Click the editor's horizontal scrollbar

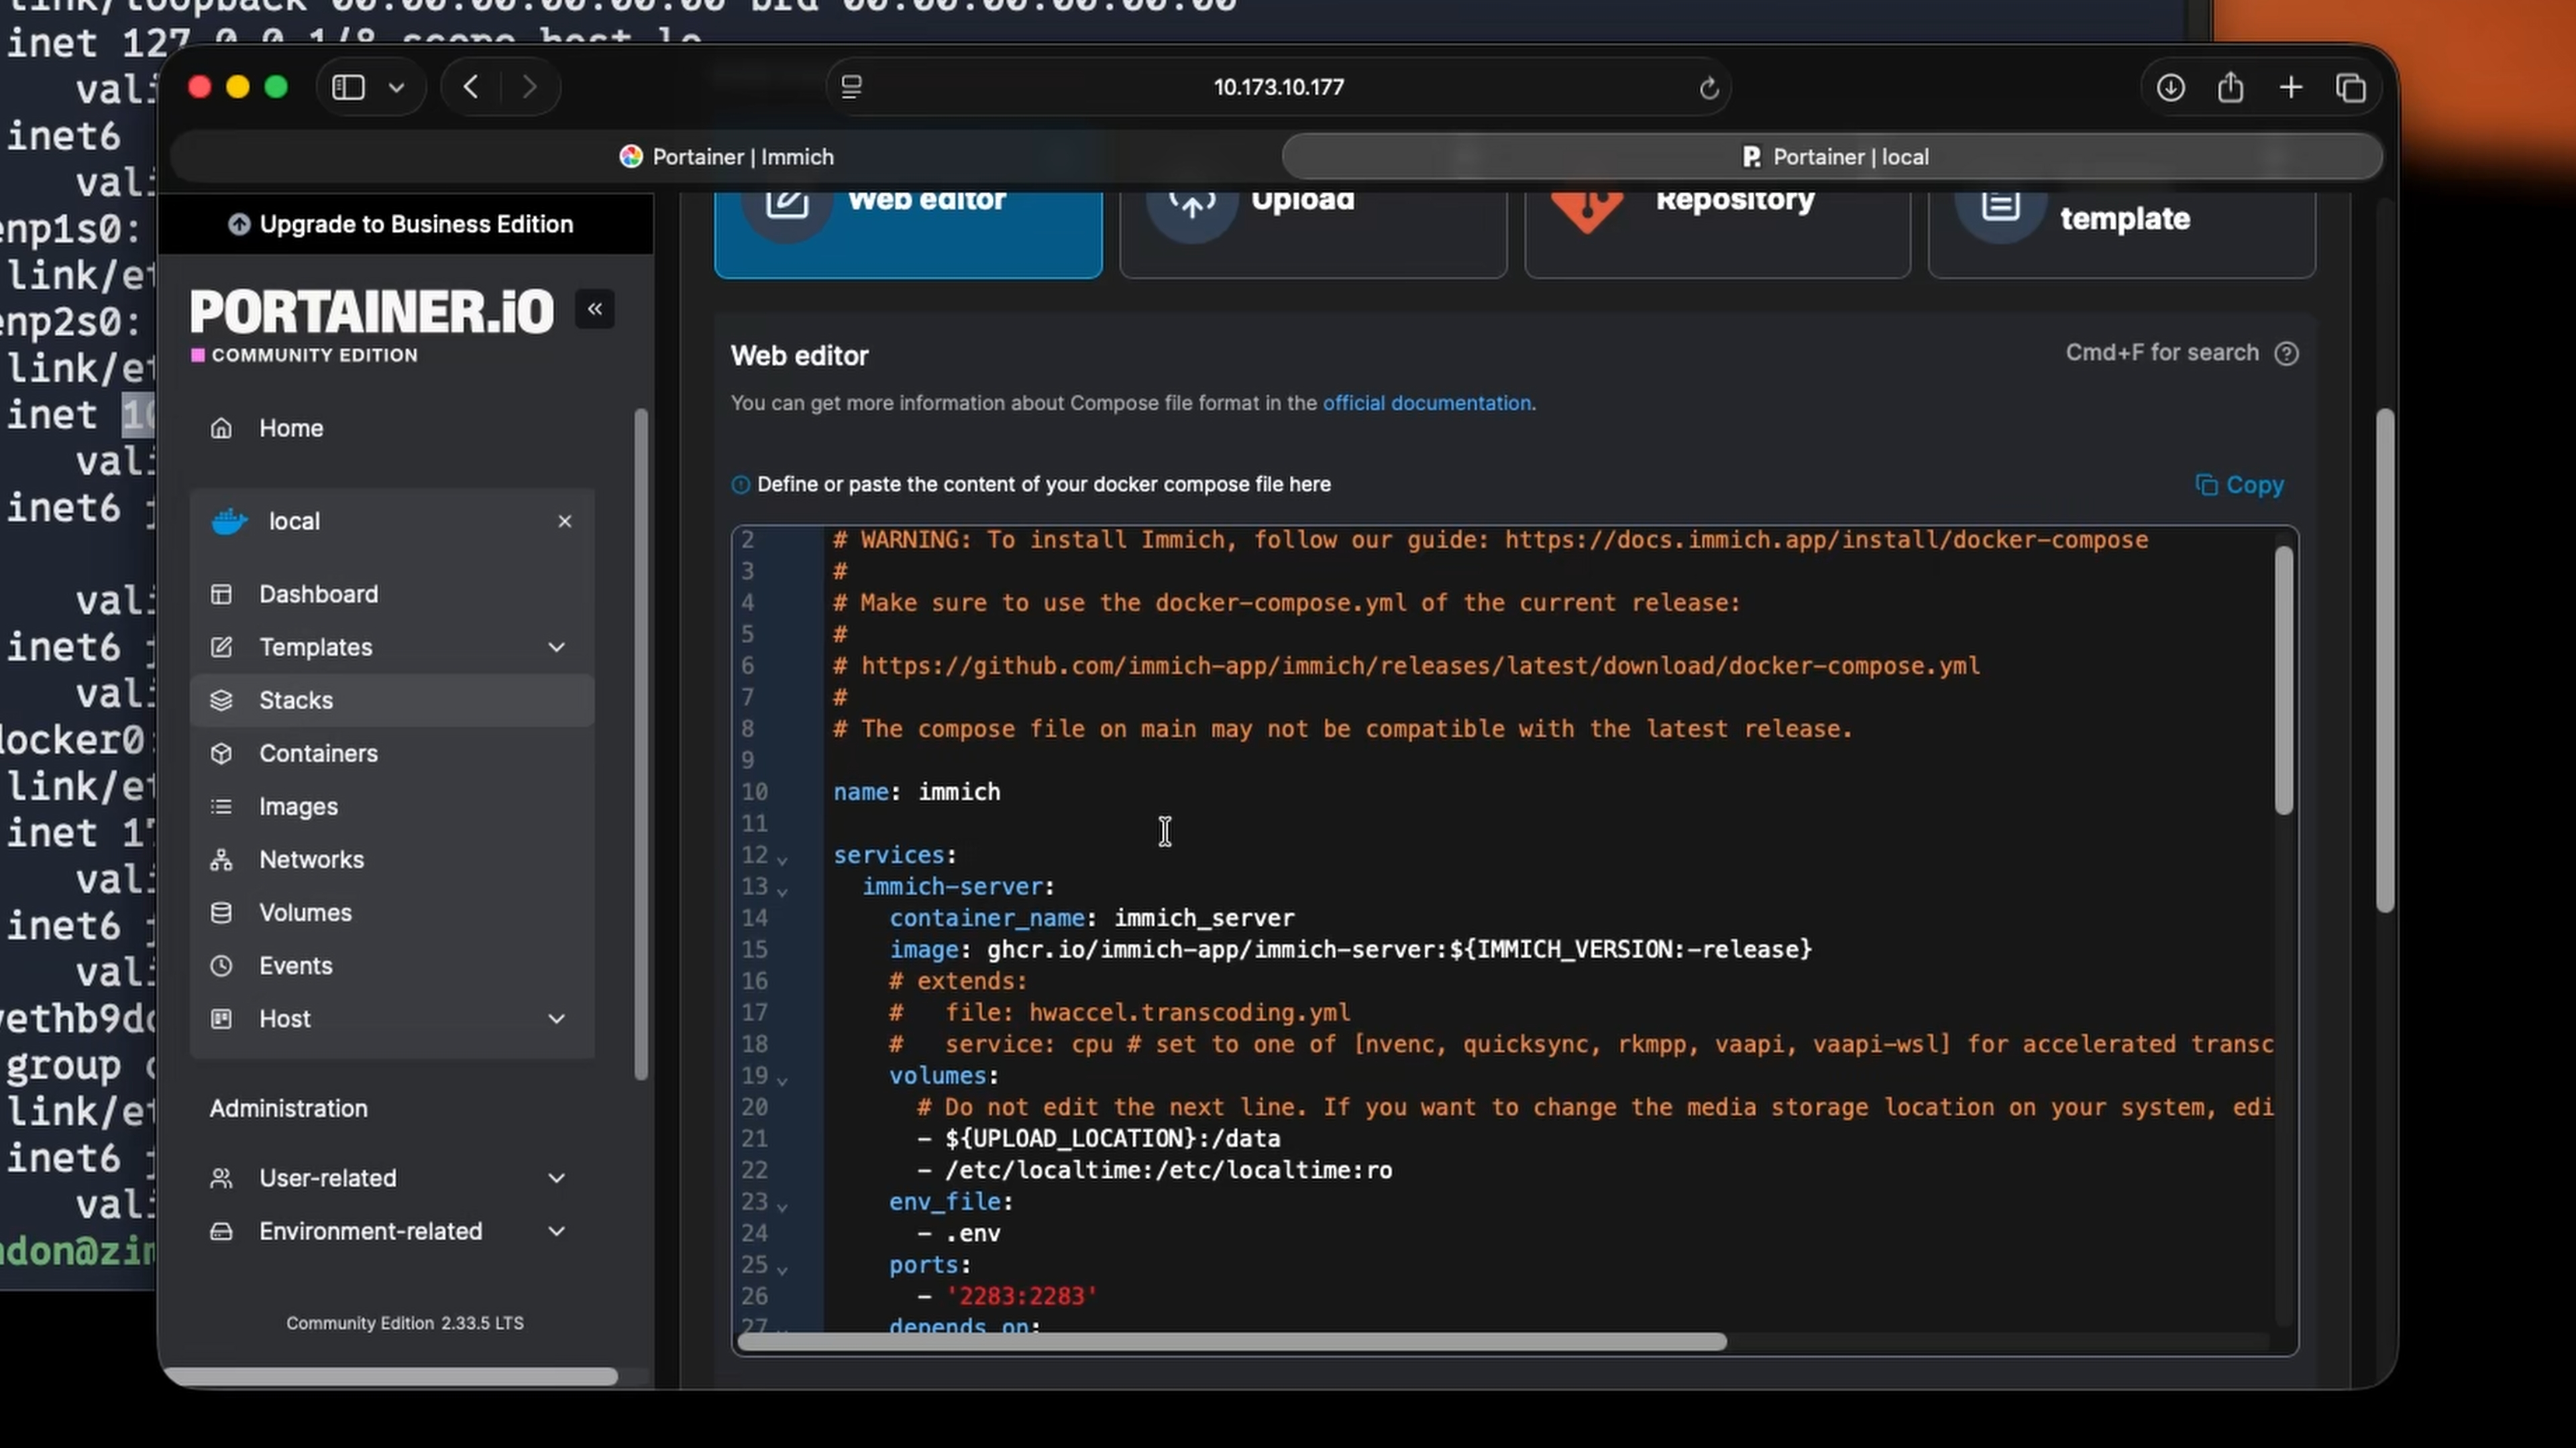(1230, 1342)
